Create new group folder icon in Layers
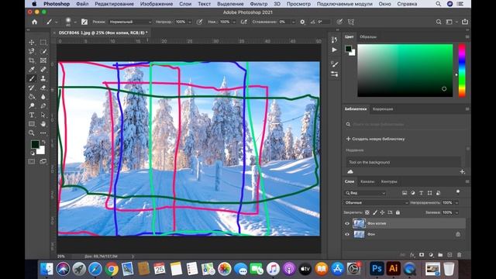Viewport: 496px width, 279px height. pyautogui.click(x=440, y=255)
